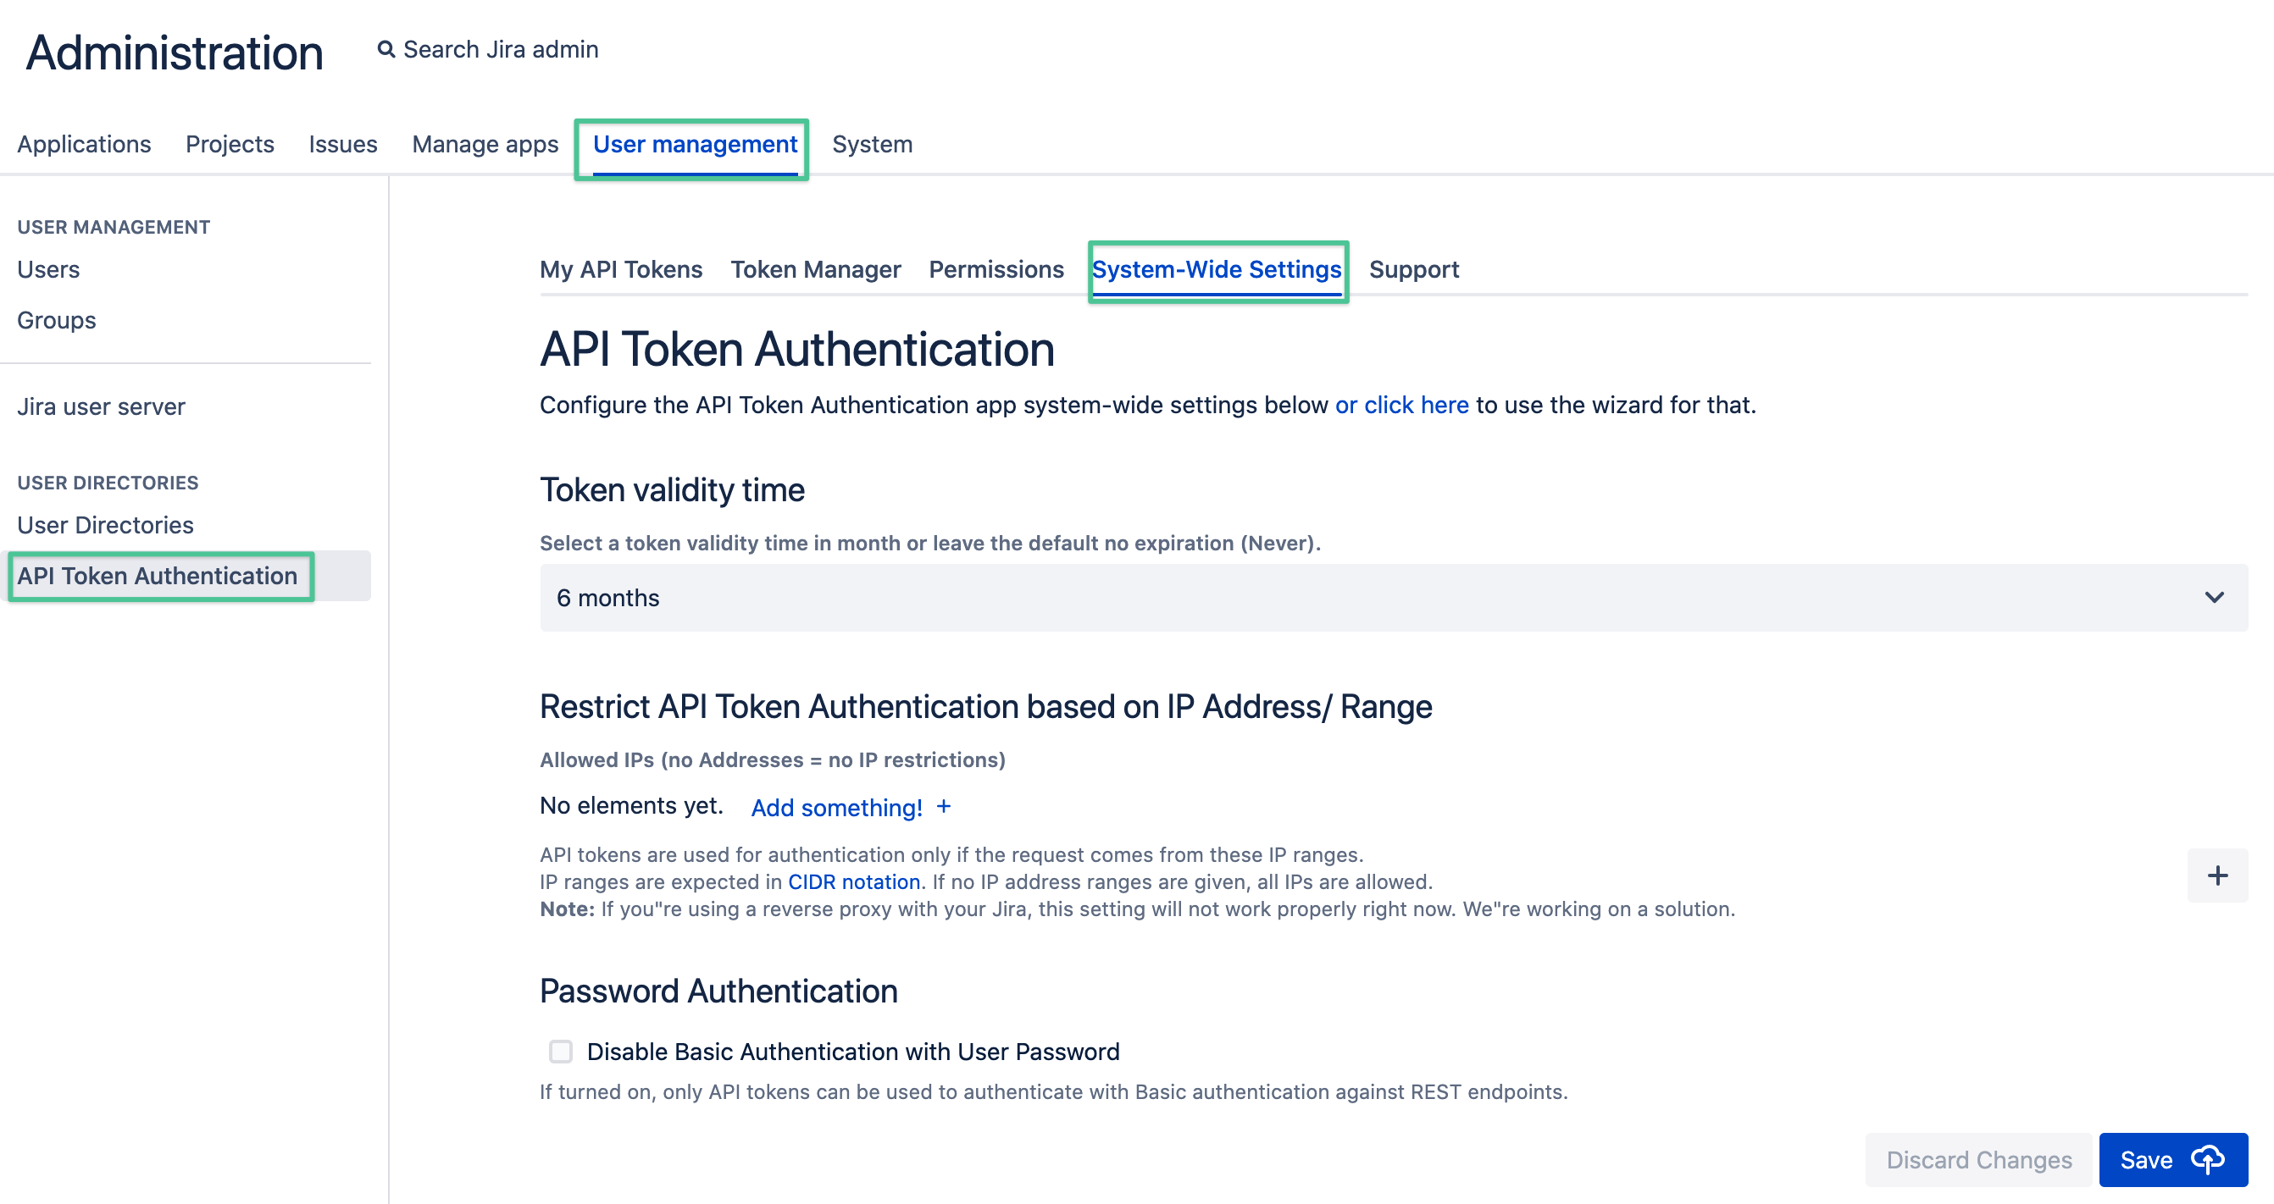Click the search magnifier icon
Screen dimensions: 2274x1204
click(x=385, y=49)
